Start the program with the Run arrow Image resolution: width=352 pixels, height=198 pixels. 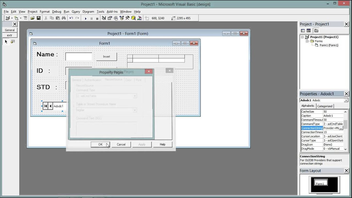86,18
